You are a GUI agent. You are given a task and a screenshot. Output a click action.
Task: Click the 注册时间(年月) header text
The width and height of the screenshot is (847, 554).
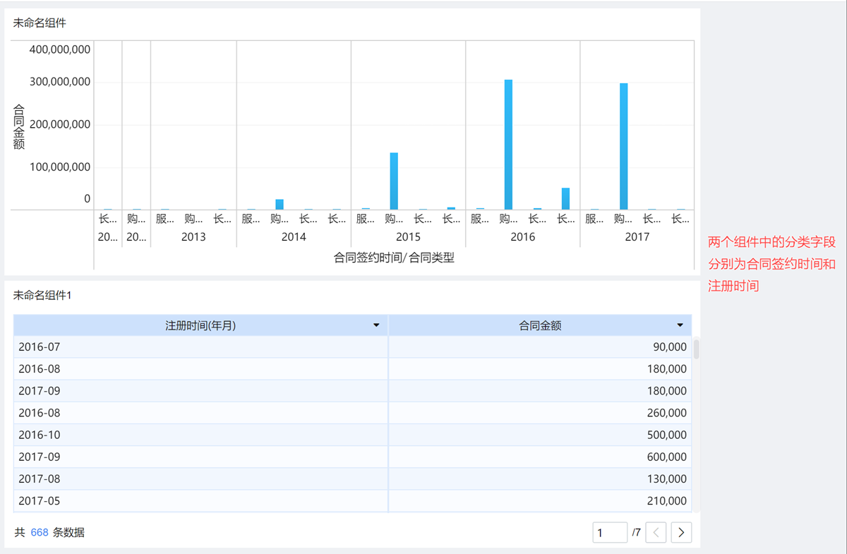[x=200, y=325]
